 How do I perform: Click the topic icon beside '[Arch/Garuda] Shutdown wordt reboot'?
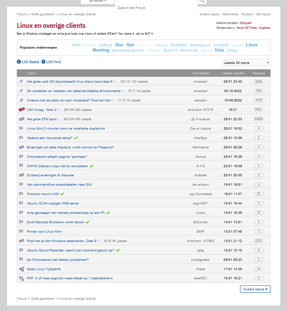(x=21, y=222)
